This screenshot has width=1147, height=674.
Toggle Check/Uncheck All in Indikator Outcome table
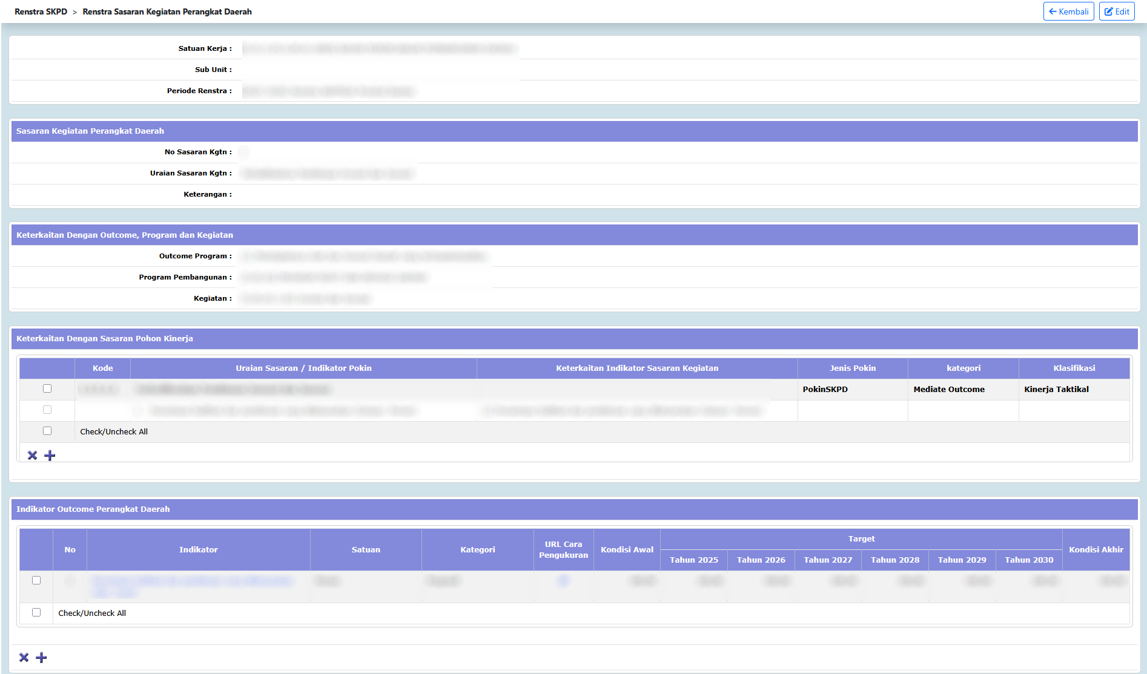[x=36, y=613]
